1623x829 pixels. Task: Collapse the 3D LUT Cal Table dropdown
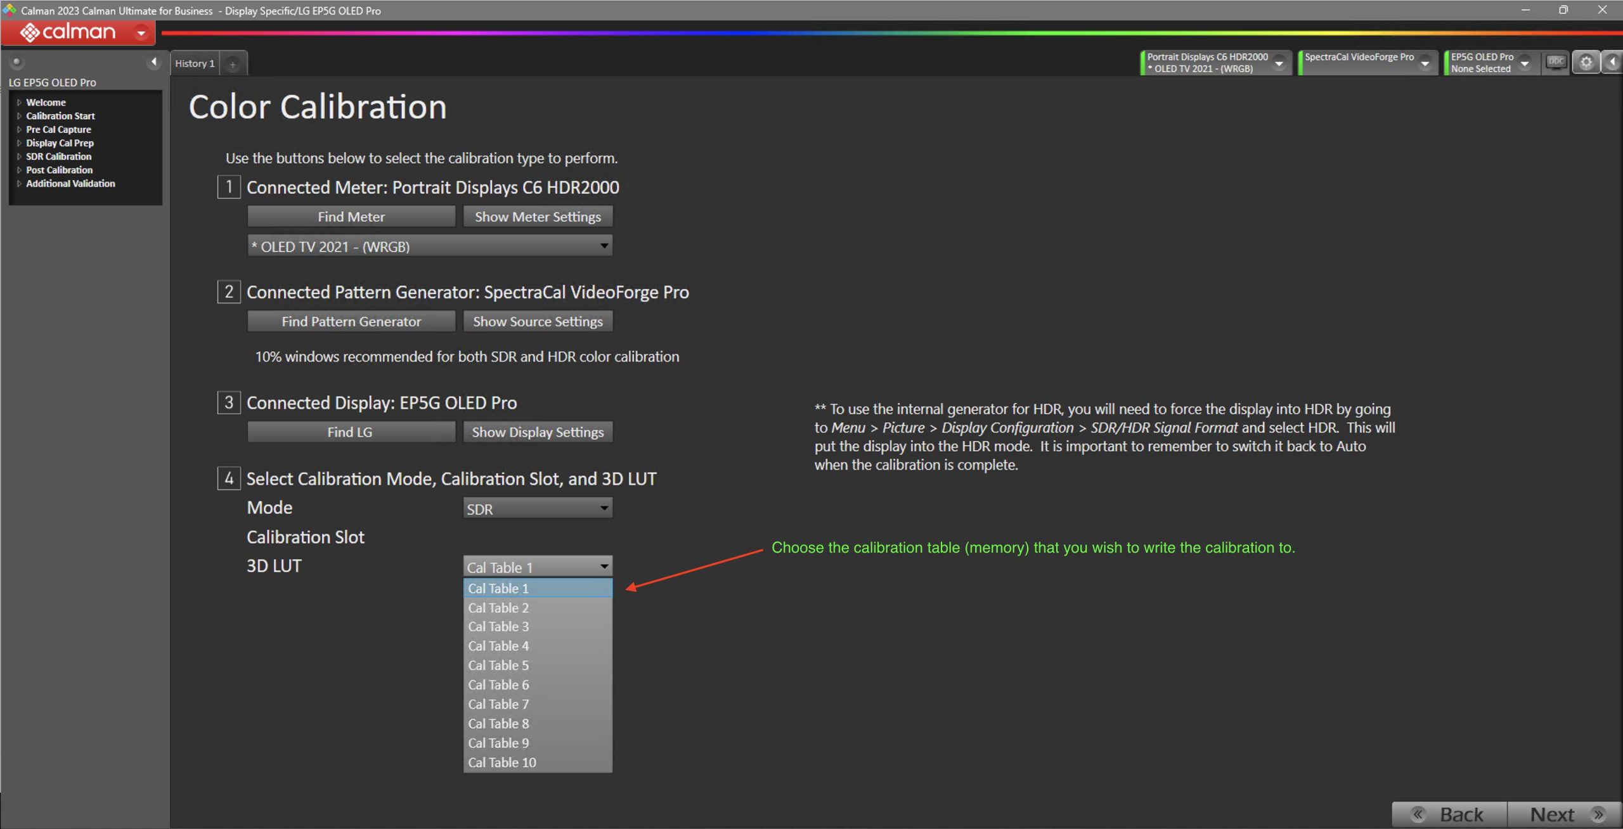538,567
